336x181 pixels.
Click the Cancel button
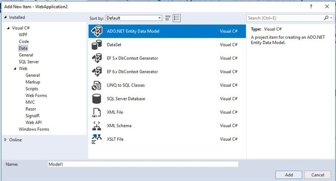(317, 175)
